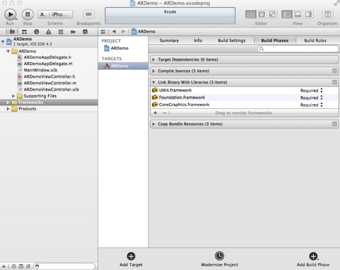This screenshot has width=340, height=270.
Task: Change UIKit.framework Required popup
Action: point(312,91)
